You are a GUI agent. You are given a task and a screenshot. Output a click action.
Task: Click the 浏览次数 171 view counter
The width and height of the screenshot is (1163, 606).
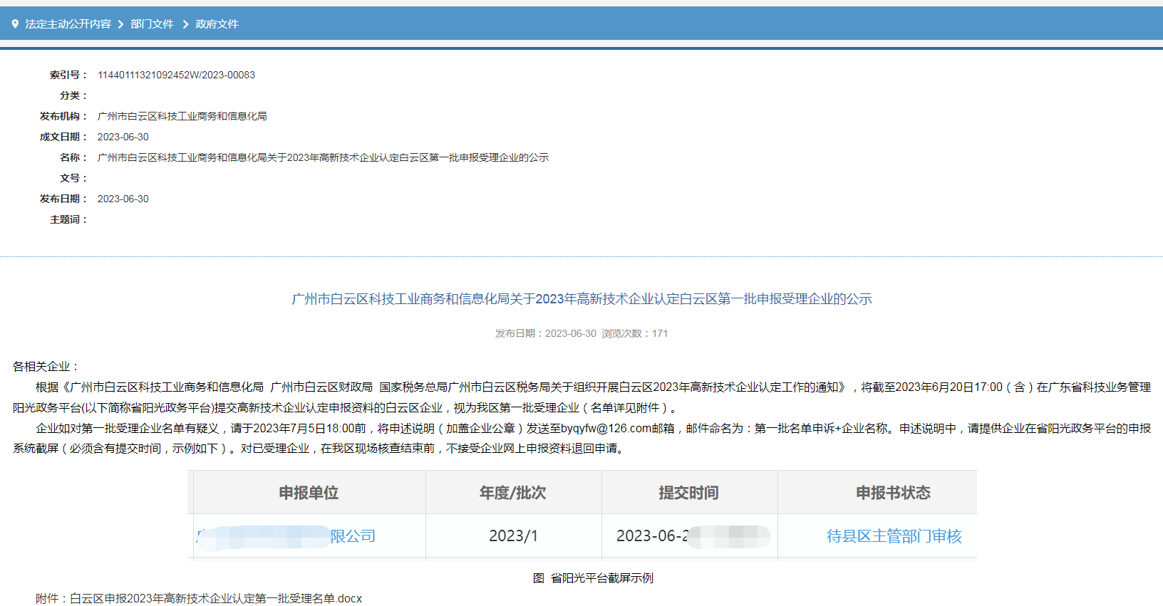tap(634, 333)
